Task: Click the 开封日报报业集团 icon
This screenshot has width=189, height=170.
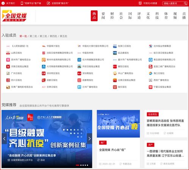Action: [79, 67]
